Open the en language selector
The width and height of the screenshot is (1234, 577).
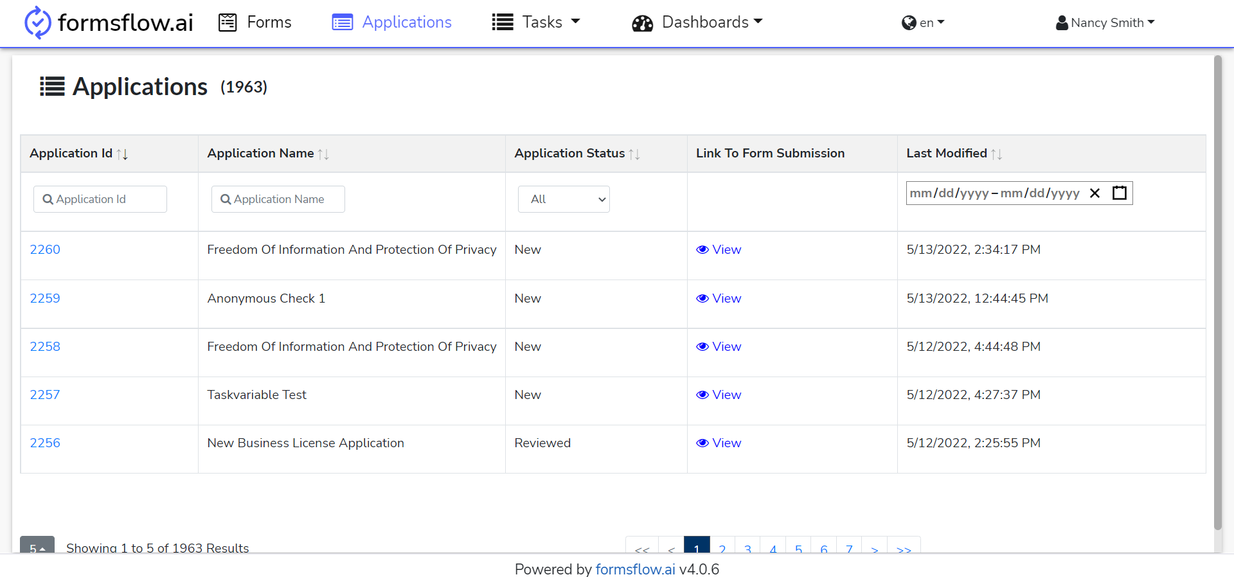click(x=923, y=22)
